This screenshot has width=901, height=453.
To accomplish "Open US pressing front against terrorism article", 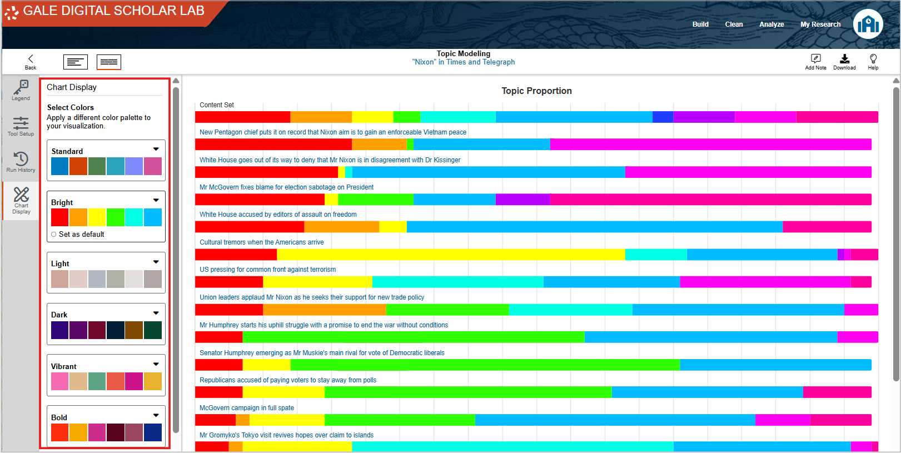I will pos(267,270).
